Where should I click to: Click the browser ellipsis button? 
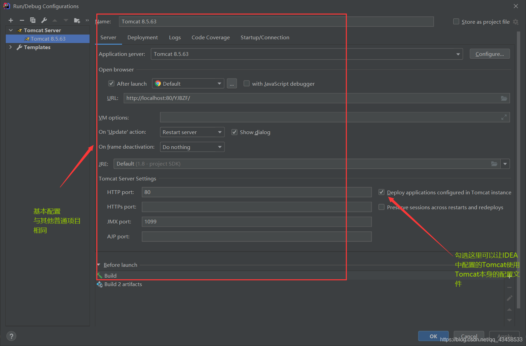pos(232,84)
